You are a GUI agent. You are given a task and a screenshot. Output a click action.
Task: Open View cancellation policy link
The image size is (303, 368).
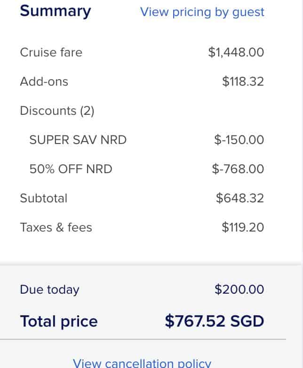coord(142,363)
